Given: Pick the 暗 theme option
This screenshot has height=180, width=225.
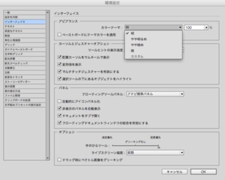Looking at the screenshot, I should (132, 51).
